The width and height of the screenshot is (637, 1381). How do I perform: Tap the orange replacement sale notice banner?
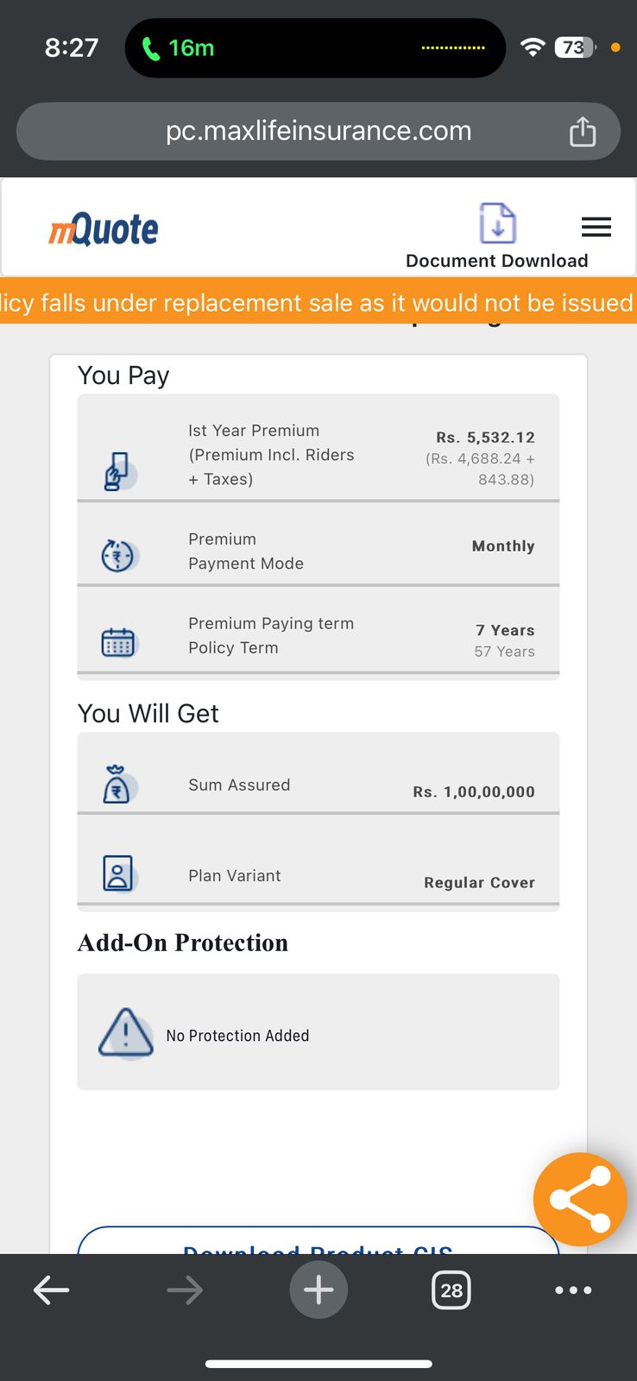point(318,301)
